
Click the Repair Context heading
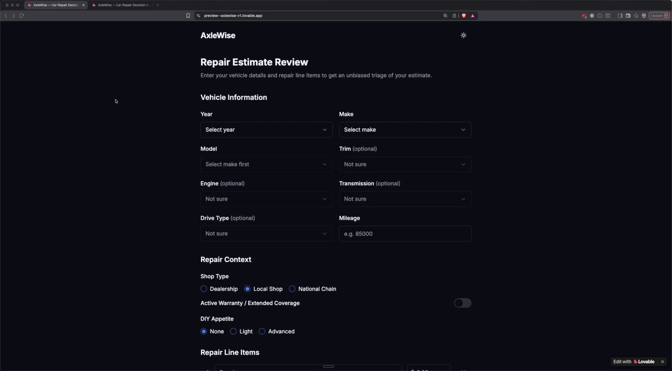coord(226,259)
